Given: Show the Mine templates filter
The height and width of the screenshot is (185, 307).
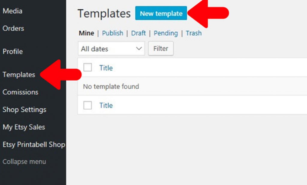Looking at the screenshot, I should (86, 33).
